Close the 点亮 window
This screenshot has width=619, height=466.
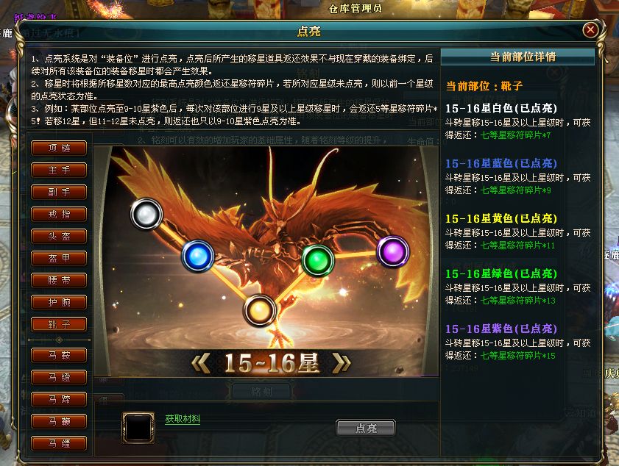(590, 30)
